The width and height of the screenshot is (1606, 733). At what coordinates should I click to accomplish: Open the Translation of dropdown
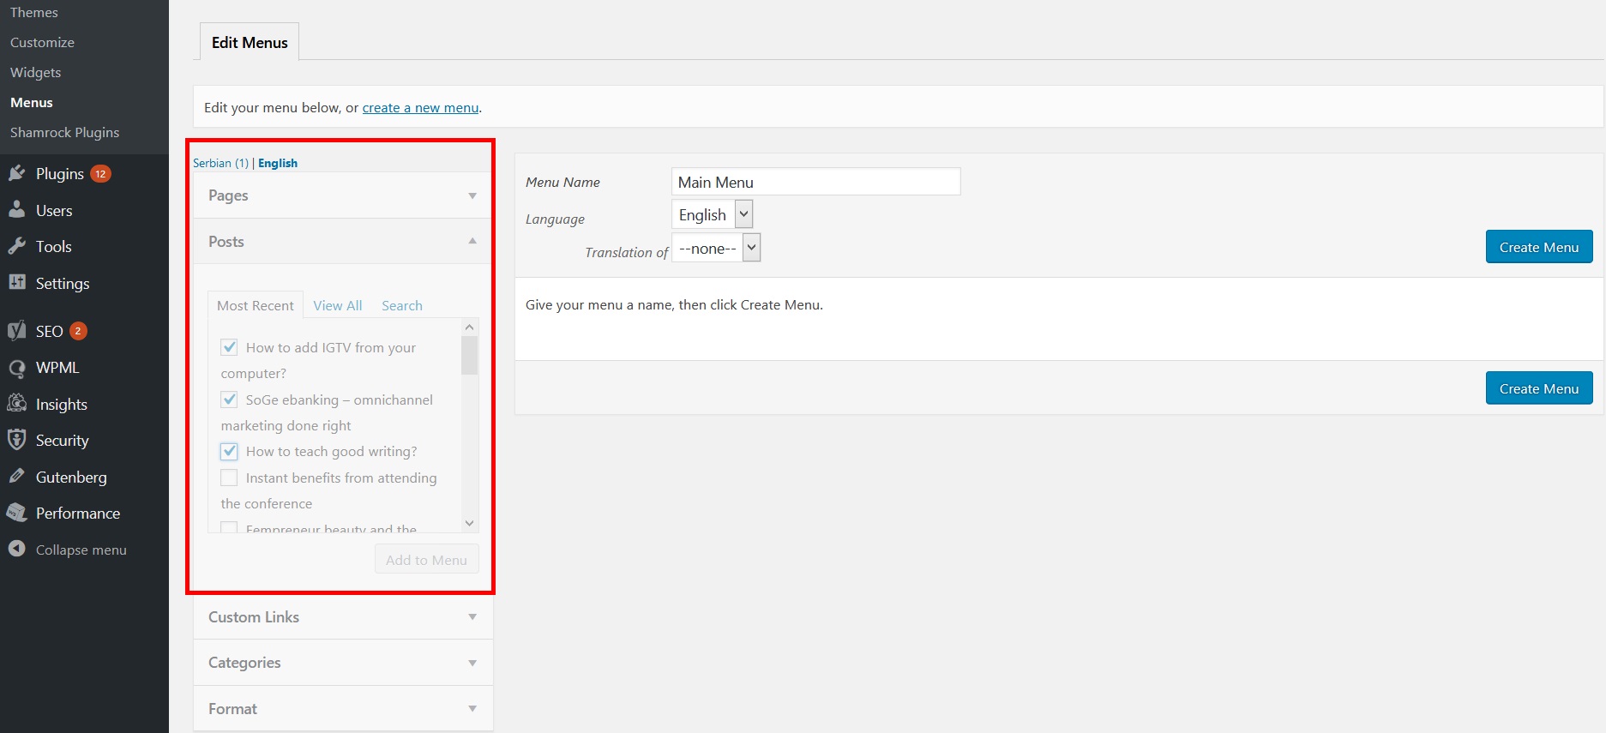pyautogui.click(x=716, y=249)
